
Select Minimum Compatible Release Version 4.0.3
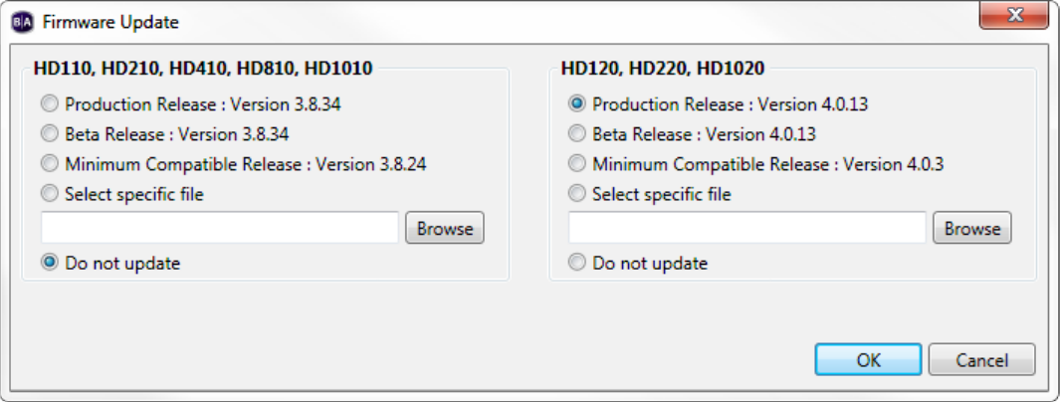click(x=577, y=164)
